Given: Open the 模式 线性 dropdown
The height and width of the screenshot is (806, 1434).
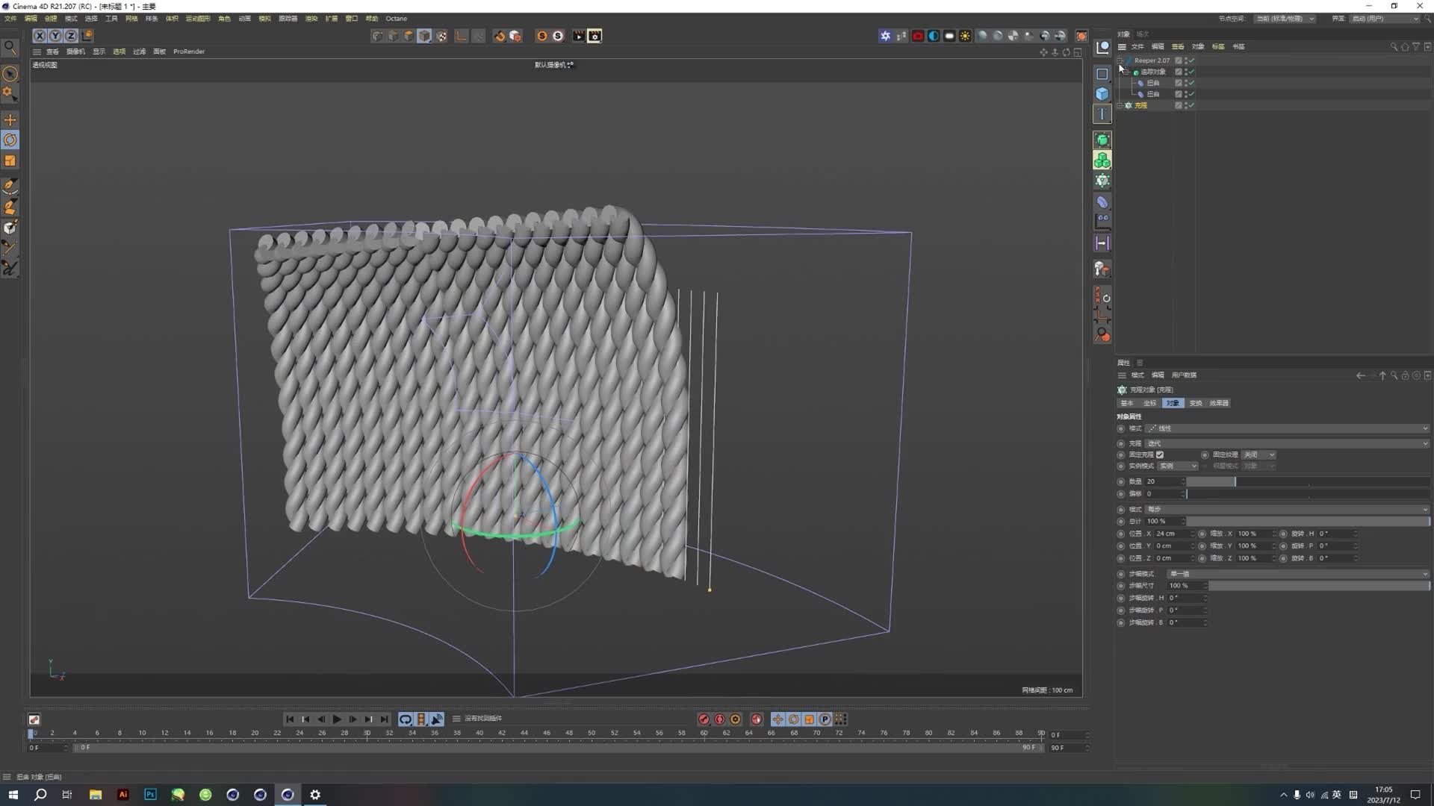Looking at the screenshot, I should click(1288, 428).
